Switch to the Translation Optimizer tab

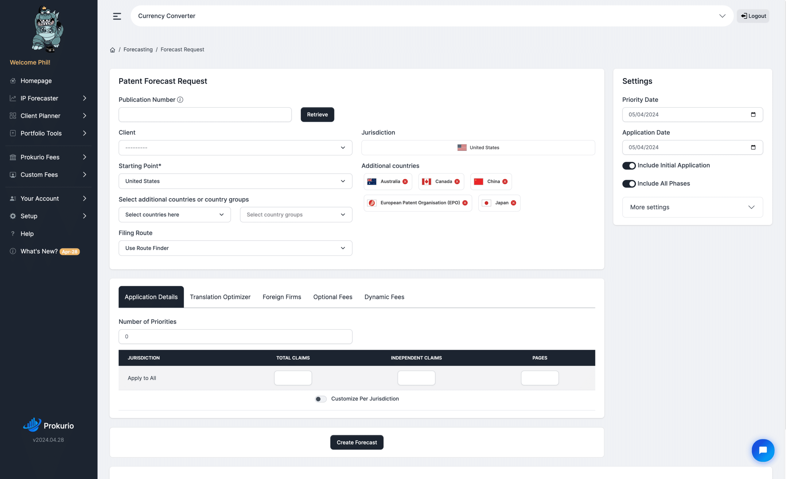coord(220,297)
